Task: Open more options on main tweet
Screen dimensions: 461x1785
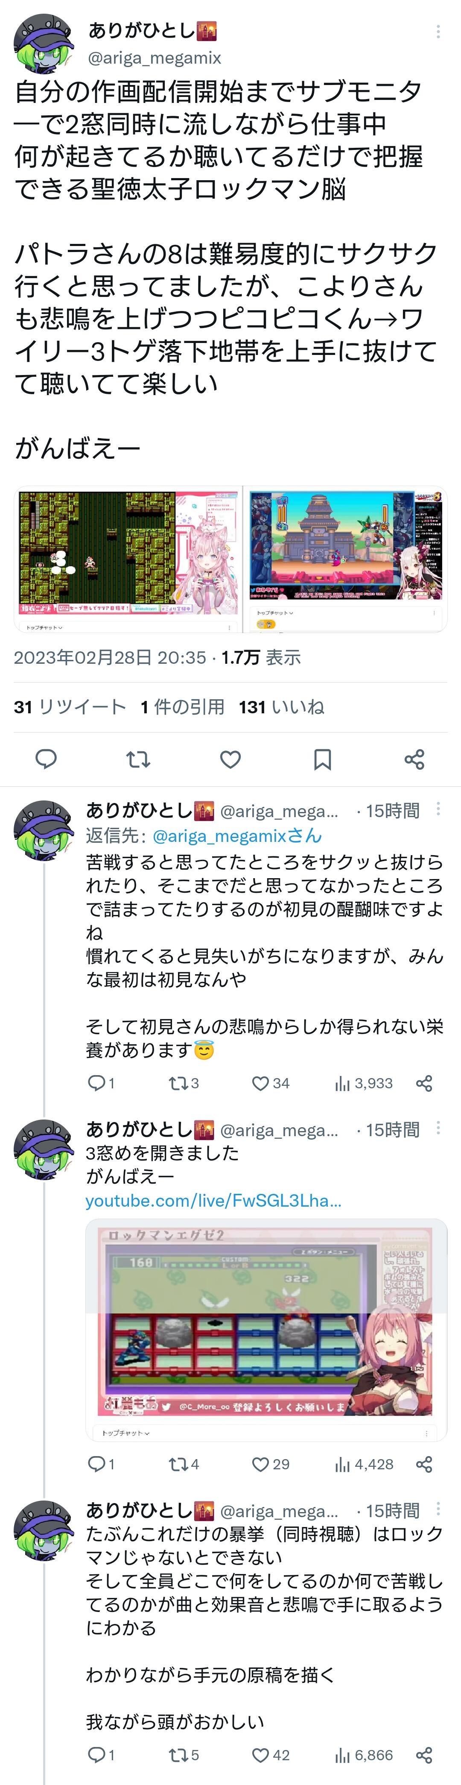Action: 438,31
